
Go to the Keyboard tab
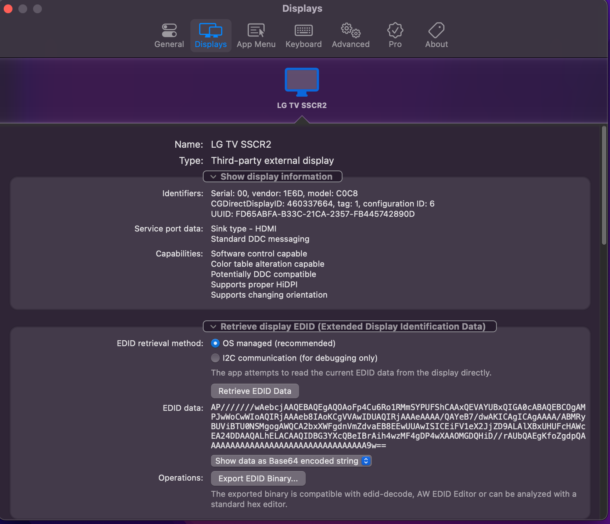pyautogui.click(x=304, y=36)
